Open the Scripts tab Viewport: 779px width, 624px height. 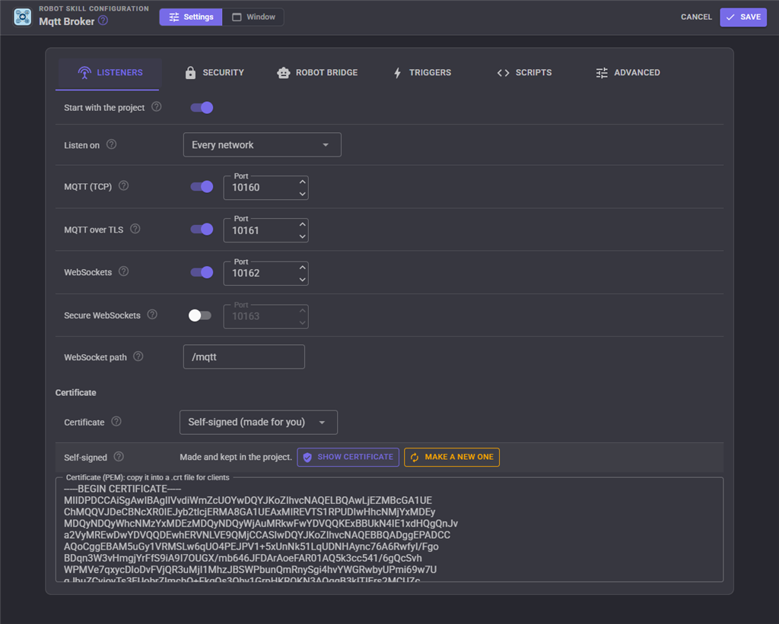(525, 73)
